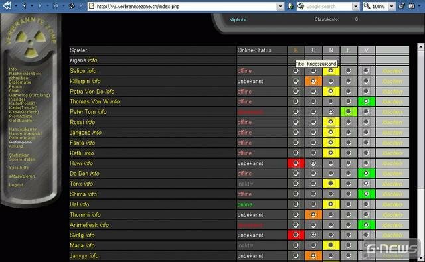Click the camera icon in browser toolbar

(412, 6)
